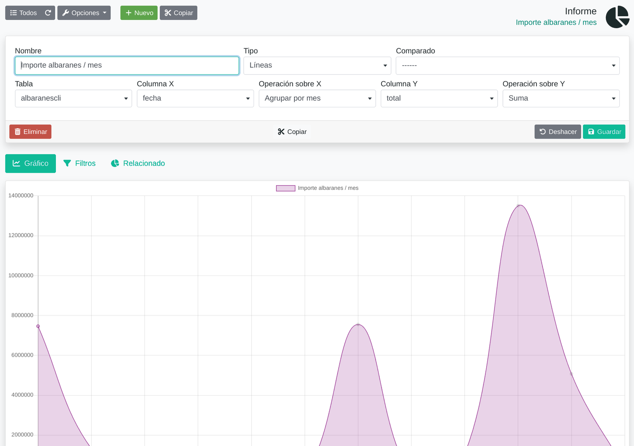Screen dimensions: 634x446
Task: Click the 'Importe albaranes / mes' header subtitle
Action: (x=556, y=23)
